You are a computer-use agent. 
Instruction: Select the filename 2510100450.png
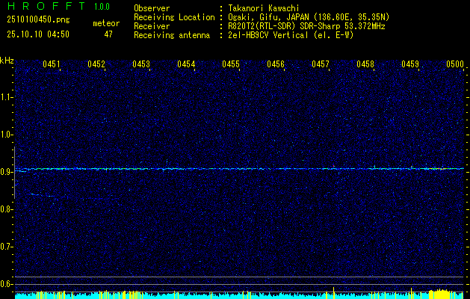[38, 20]
